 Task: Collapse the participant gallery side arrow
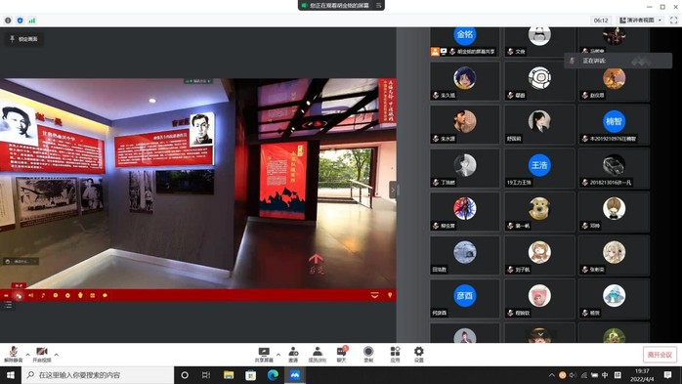pyautogui.click(x=393, y=190)
